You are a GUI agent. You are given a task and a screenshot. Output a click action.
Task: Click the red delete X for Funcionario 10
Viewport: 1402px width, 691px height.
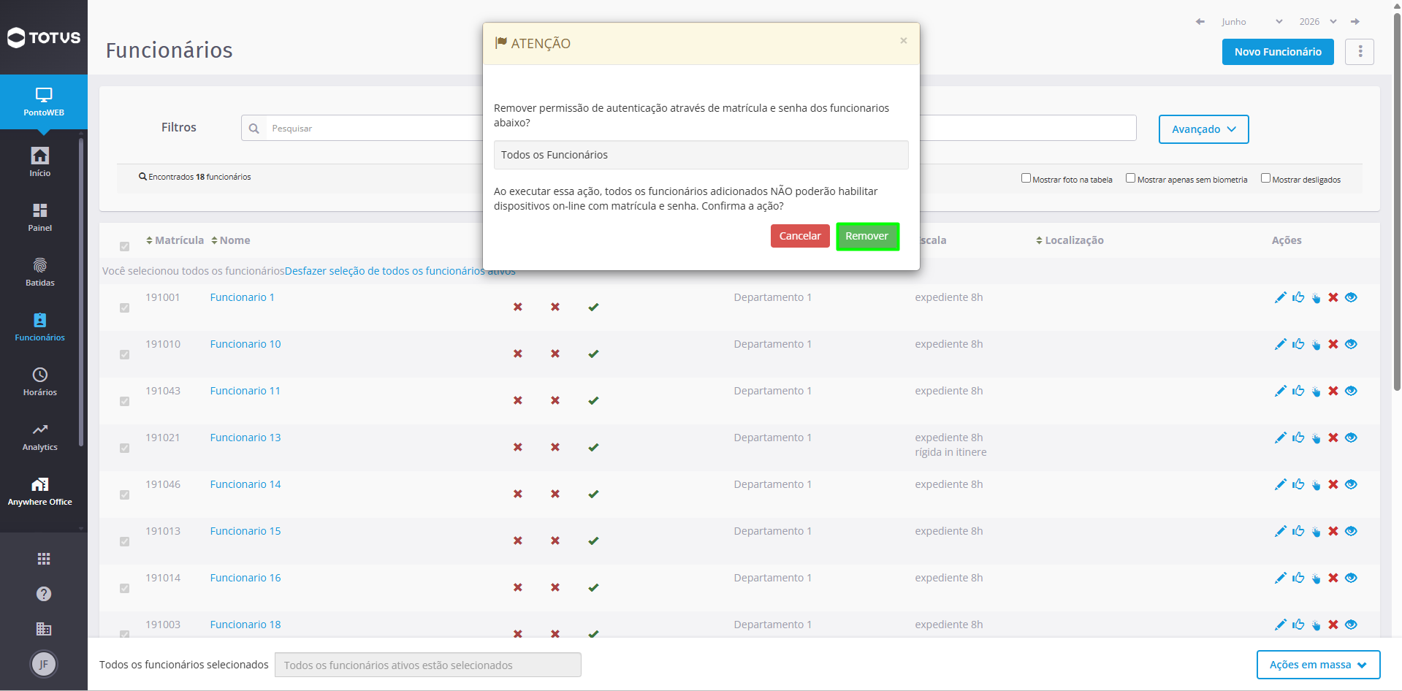coord(1333,344)
